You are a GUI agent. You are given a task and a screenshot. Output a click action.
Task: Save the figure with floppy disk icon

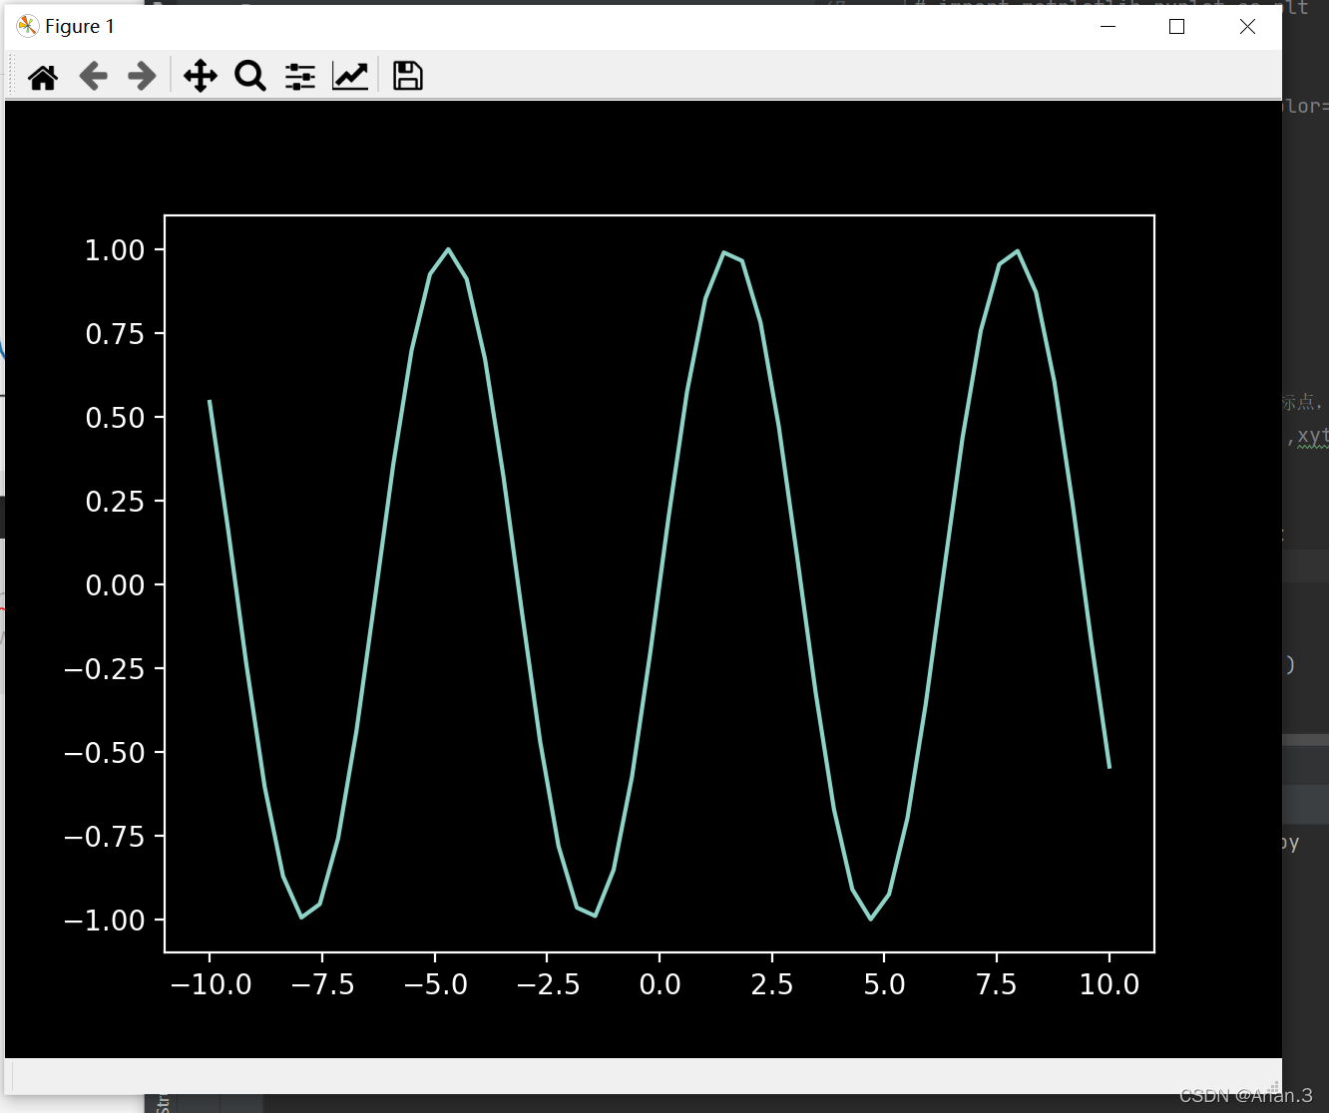(x=407, y=76)
